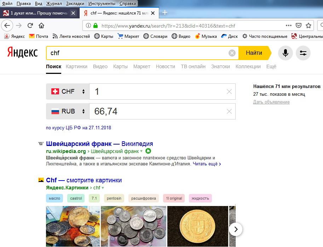Open the Маркет bookmark in toolbar

click(x=128, y=36)
